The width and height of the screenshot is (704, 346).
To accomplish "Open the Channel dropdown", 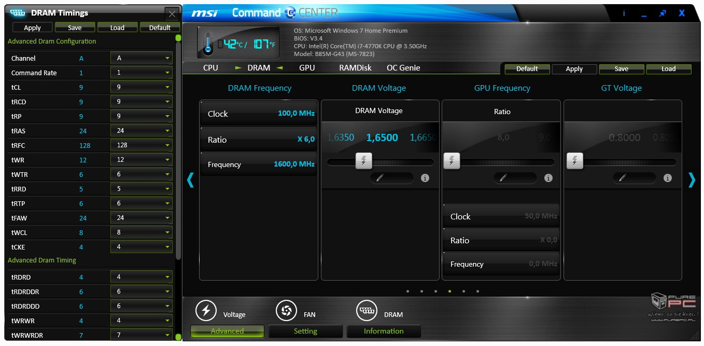I will pos(142,58).
